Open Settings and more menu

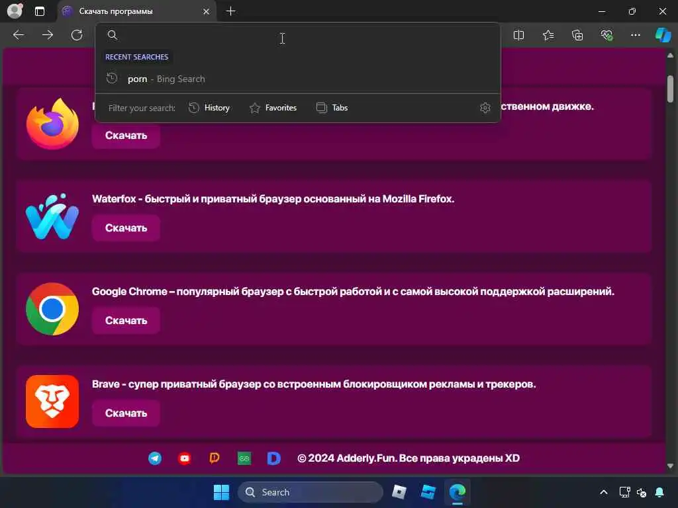[635, 35]
